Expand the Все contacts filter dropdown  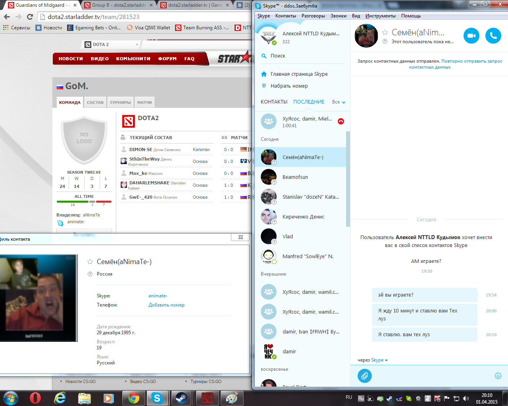339,102
